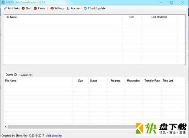This screenshot has width=189, height=138.
Task: Click the Add links chain icon
Action: [x=5, y=8]
